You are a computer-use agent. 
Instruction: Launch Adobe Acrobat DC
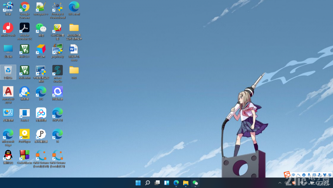tap(25, 31)
